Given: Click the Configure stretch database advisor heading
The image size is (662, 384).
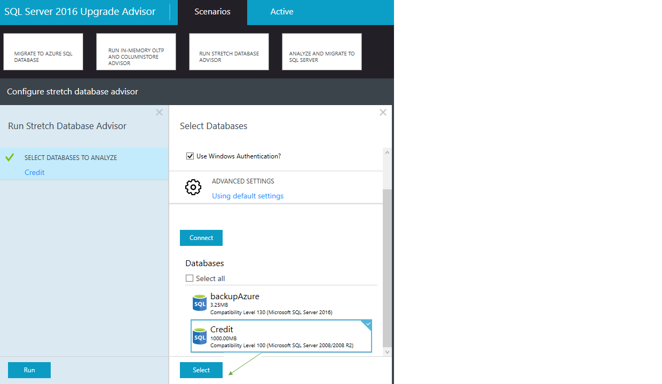Looking at the screenshot, I should (x=73, y=92).
